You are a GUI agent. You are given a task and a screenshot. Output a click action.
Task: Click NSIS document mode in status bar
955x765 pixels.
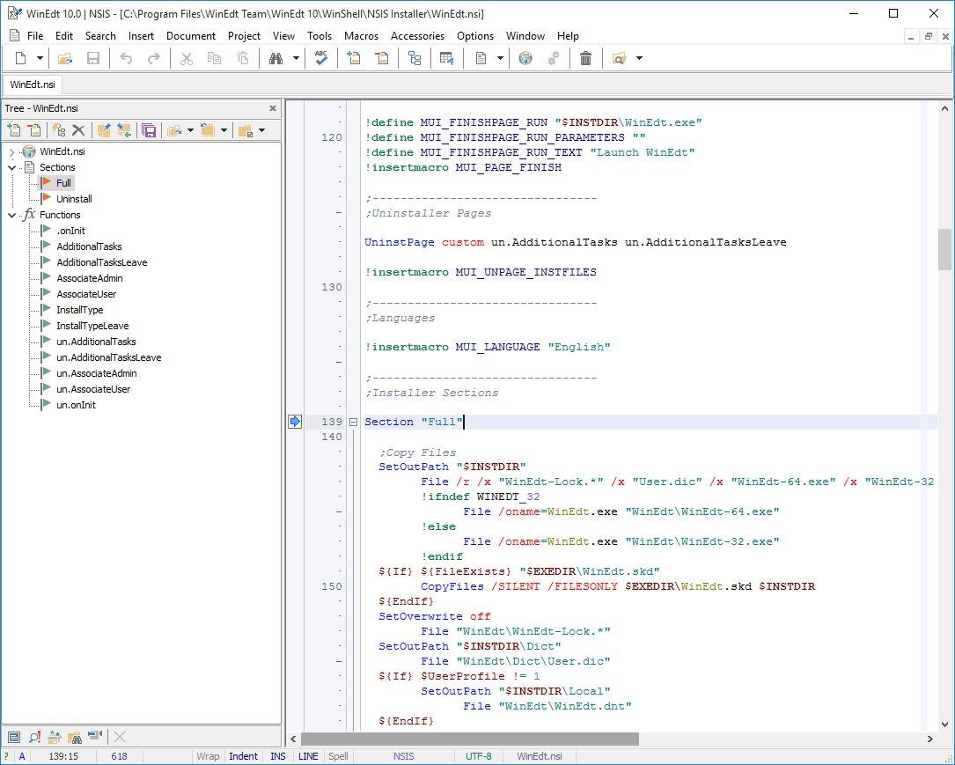pyautogui.click(x=404, y=756)
